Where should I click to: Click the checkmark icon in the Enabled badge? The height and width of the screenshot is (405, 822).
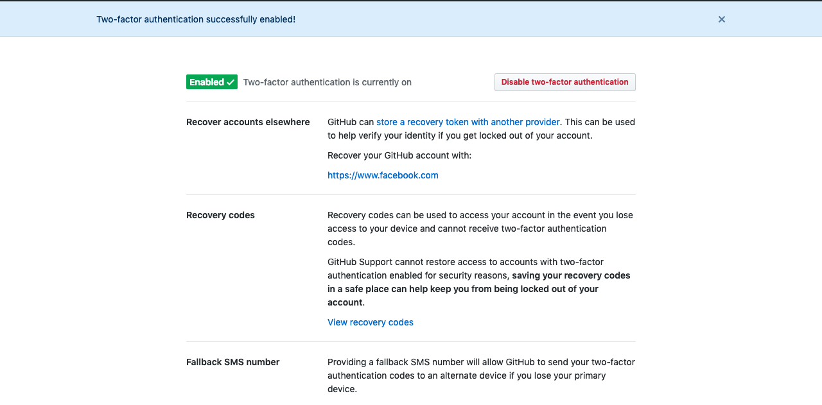[x=231, y=82]
